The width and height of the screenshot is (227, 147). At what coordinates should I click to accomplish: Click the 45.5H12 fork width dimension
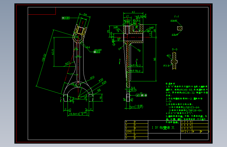(78, 114)
